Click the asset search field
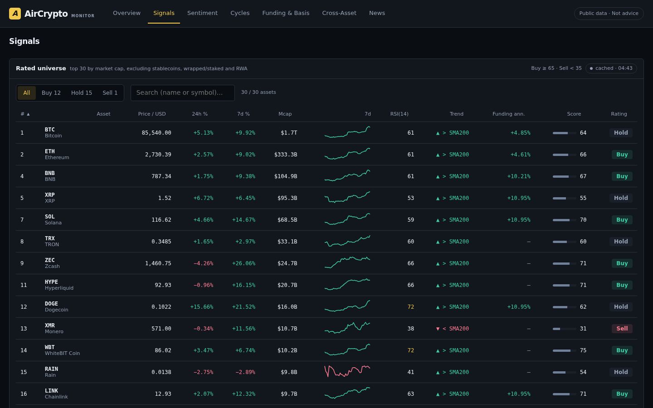The width and height of the screenshot is (653, 408). (183, 92)
